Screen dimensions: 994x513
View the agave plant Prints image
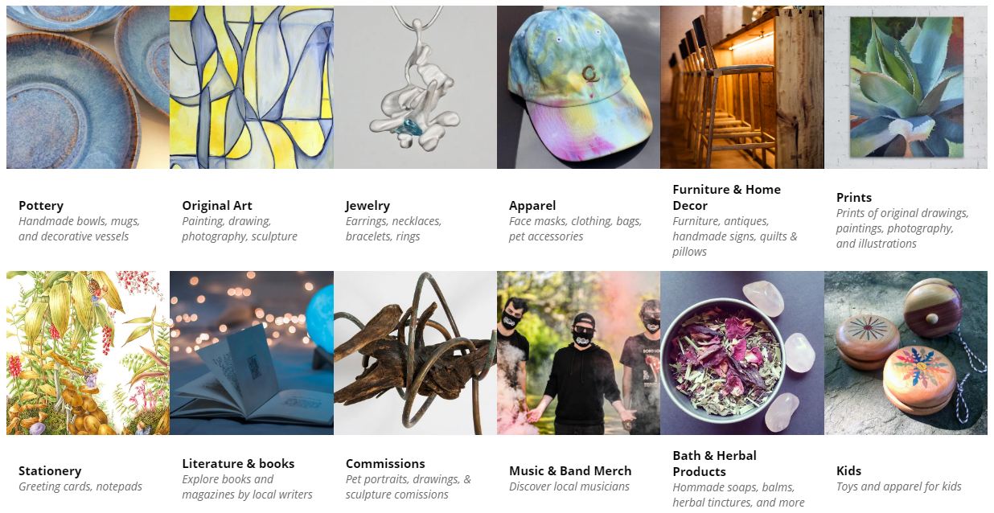point(906,87)
